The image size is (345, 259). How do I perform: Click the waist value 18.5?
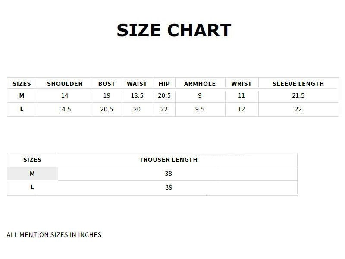point(137,95)
